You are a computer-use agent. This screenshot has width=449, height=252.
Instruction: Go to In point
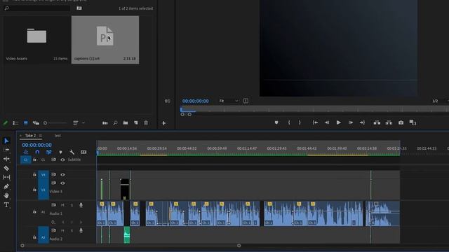coord(315,122)
